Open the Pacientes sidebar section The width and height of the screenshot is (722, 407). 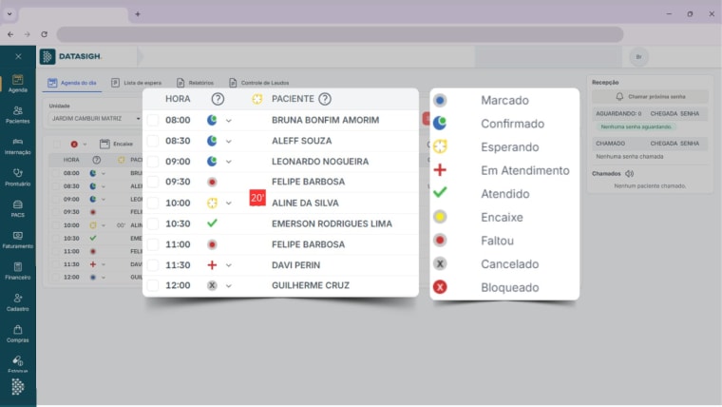(x=17, y=115)
